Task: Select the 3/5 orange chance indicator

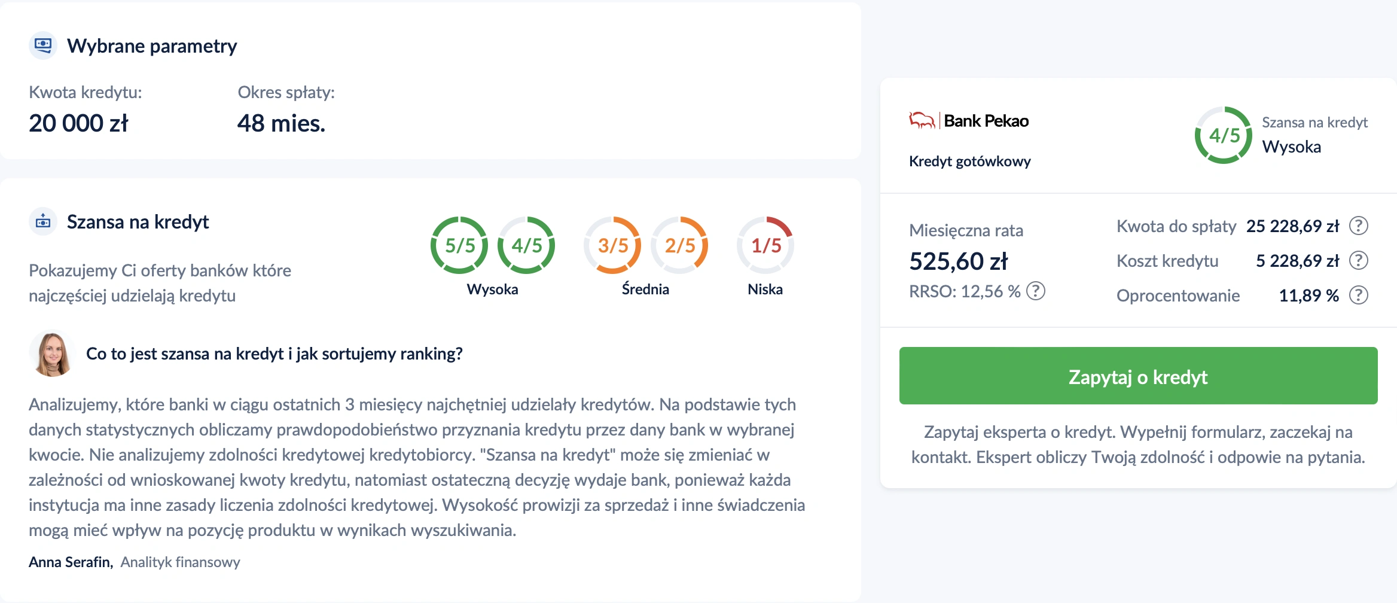Action: tap(612, 245)
